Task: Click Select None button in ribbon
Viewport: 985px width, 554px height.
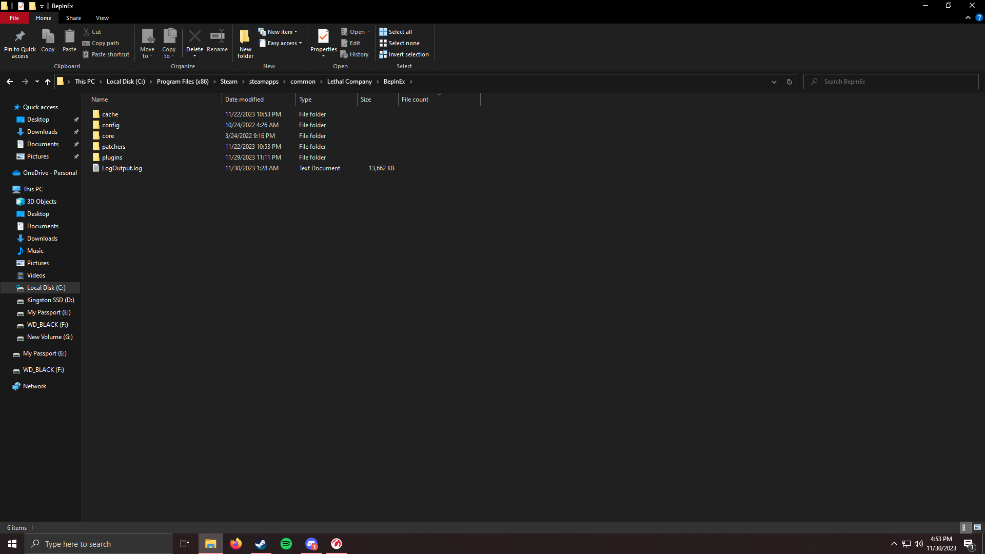Action: tap(405, 43)
